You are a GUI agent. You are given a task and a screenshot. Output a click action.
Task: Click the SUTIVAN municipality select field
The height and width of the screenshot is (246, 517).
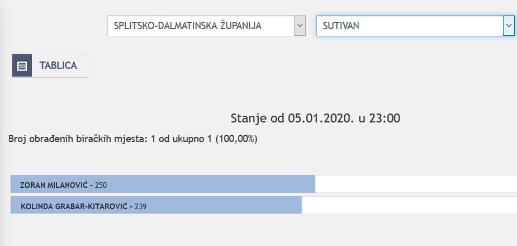(x=410, y=26)
